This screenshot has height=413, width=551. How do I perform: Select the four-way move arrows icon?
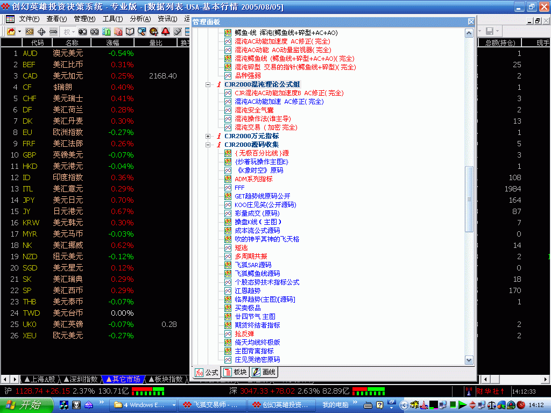coord(41,32)
